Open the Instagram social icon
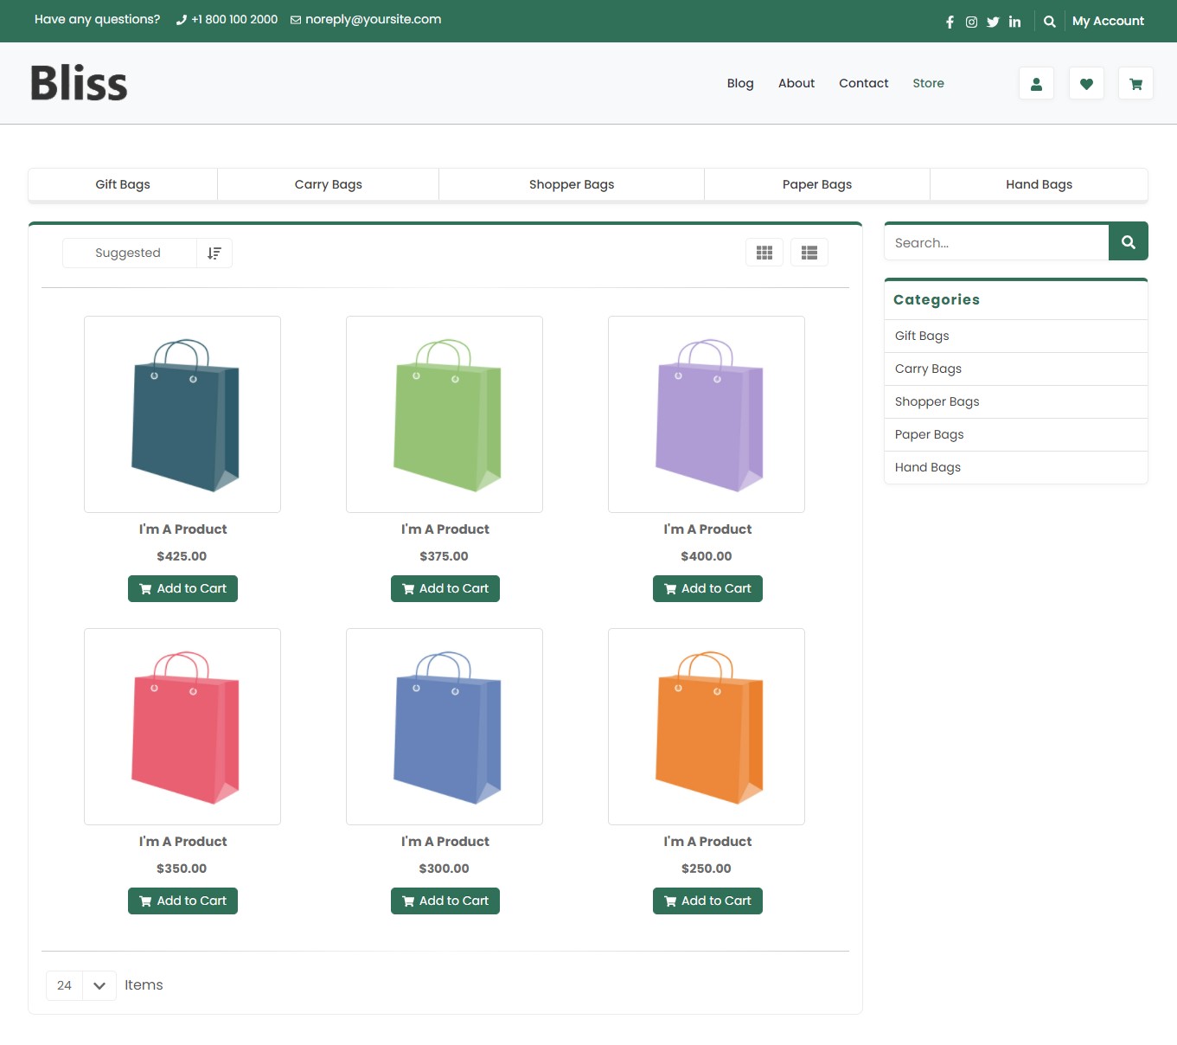This screenshot has width=1177, height=1045. 971,22
